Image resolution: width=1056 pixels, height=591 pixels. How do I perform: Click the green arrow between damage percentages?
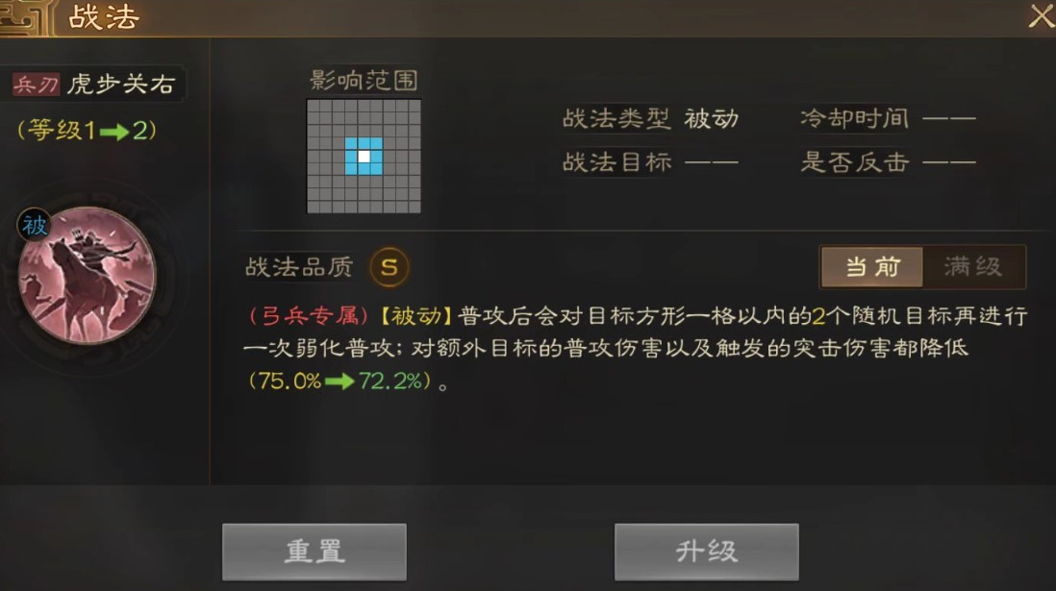(339, 382)
